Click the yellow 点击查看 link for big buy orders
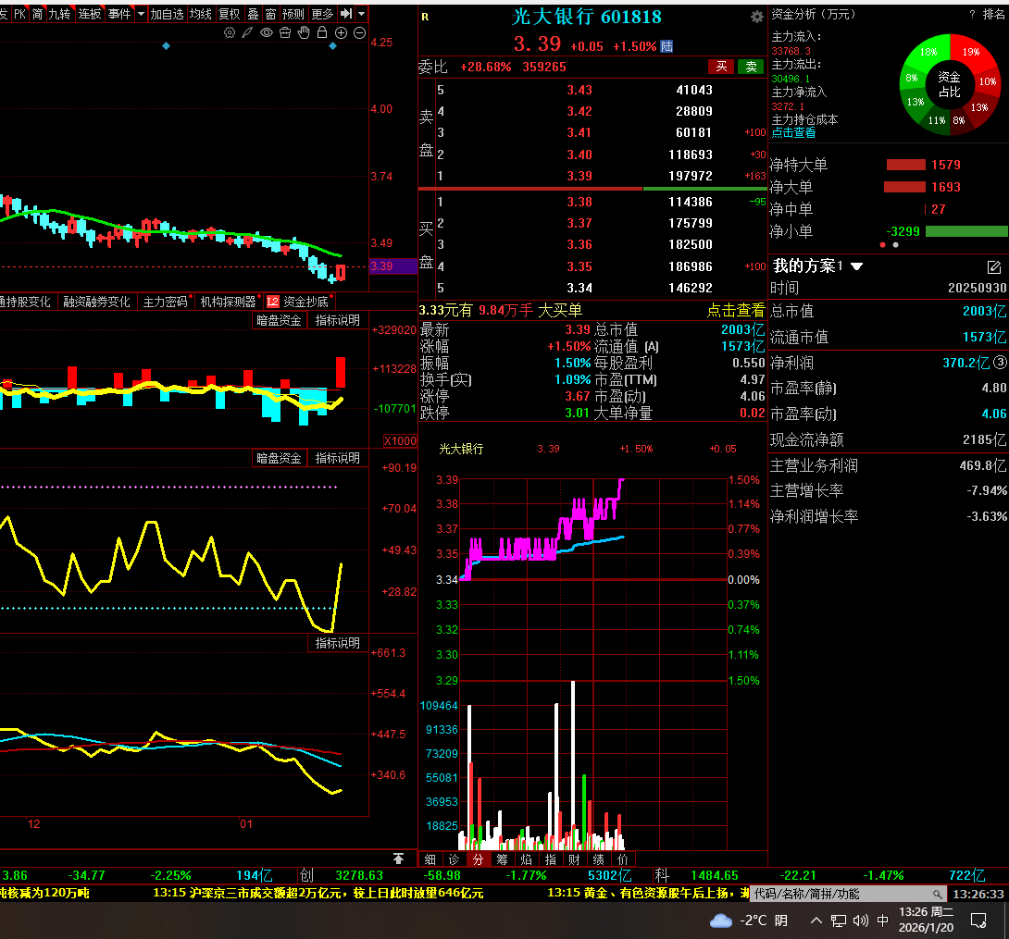The width and height of the screenshot is (1009, 939). click(736, 311)
